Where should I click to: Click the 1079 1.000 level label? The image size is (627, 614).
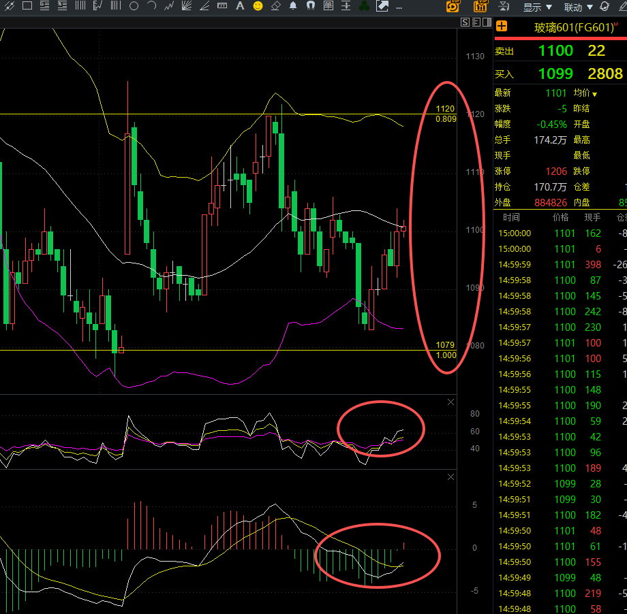pyautogui.click(x=446, y=350)
